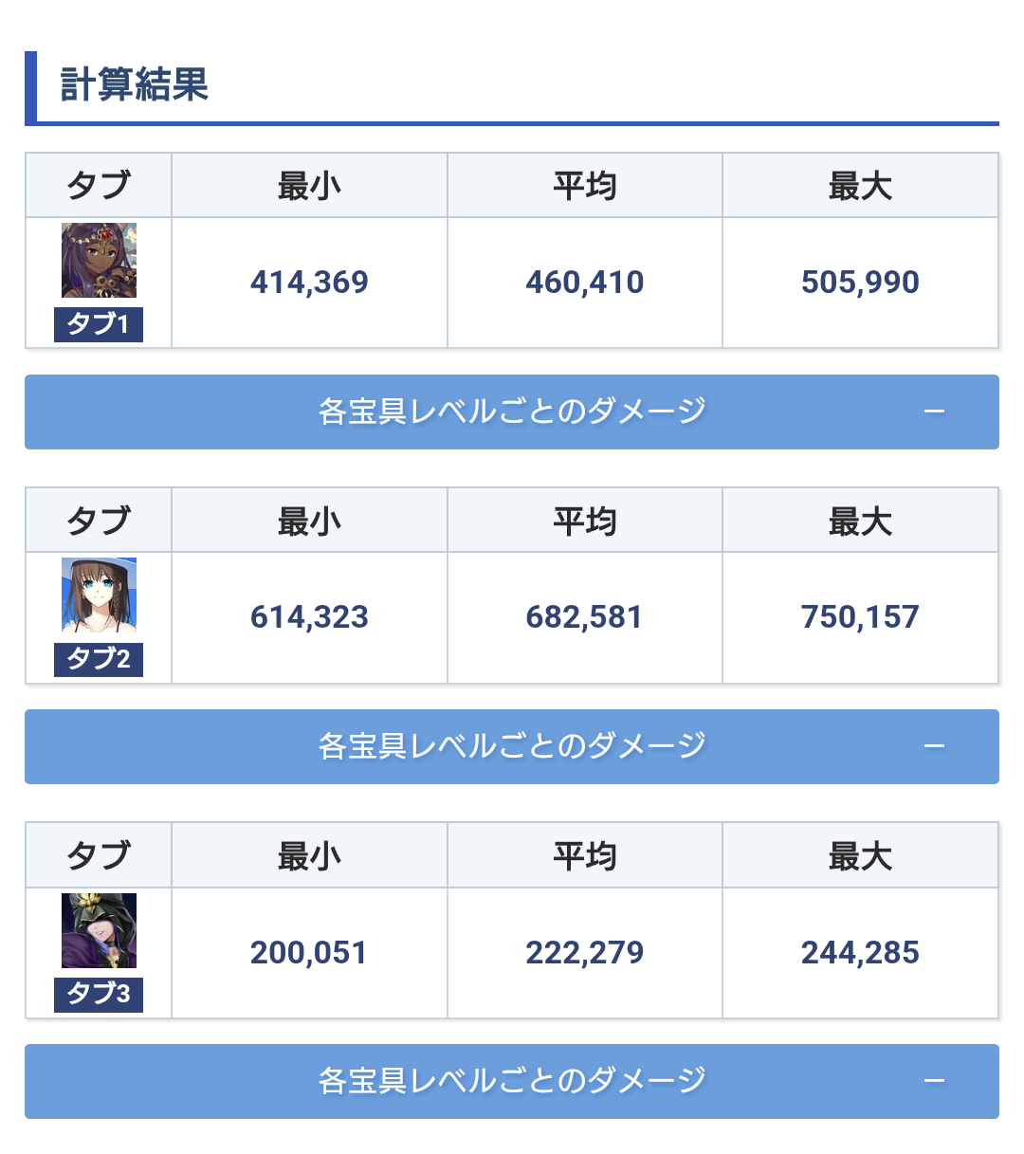The image size is (1024, 1154).
Task: Click the minus icon below the Tab 3 table
Action: pyautogui.click(x=934, y=1081)
